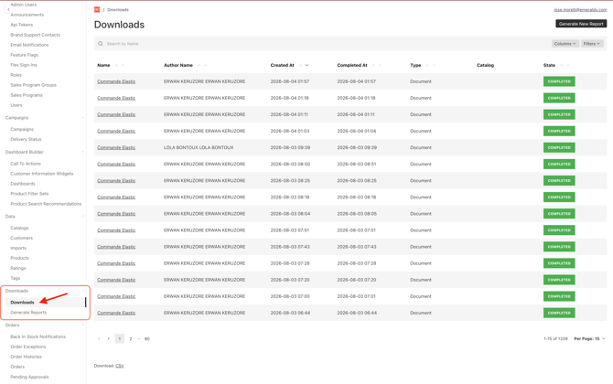The image size is (613, 384).
Task: Open Product Filter Sets in sidebar
Action: [x=29, y=194]
